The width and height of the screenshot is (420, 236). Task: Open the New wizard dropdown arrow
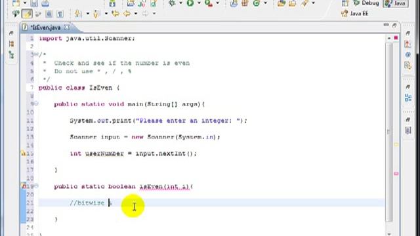coord(25,3)
